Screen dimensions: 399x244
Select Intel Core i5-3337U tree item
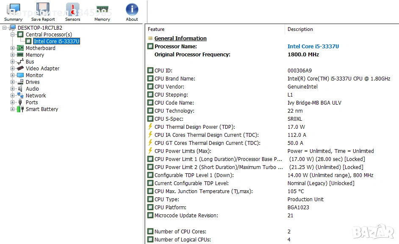pos(56,42)
